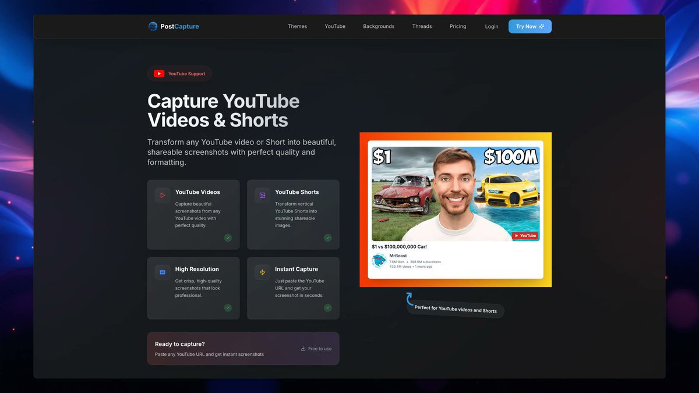Click the green checkmark in YouTube Videos card

click(x=228, y=238)
